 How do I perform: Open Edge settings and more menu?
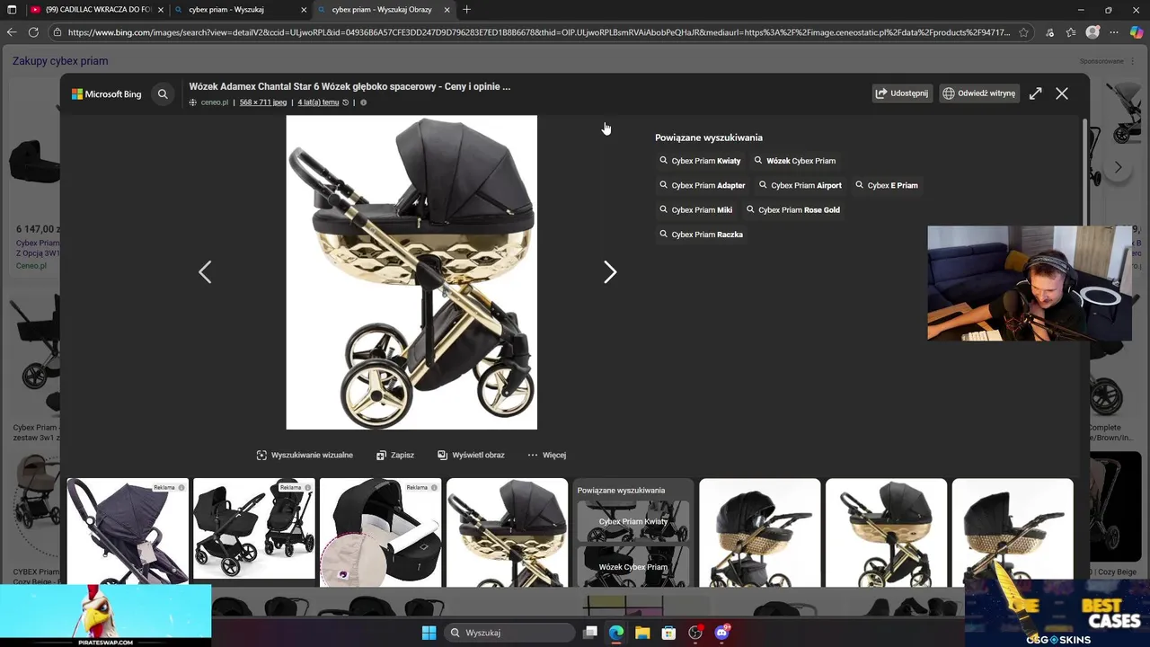click(1114, 32)
